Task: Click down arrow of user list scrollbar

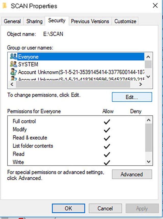Action: pyautogui.click(x=148, y=76)
